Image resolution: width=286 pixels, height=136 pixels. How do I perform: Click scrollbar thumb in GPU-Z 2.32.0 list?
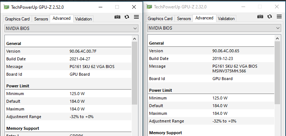[x=277, y=73]
